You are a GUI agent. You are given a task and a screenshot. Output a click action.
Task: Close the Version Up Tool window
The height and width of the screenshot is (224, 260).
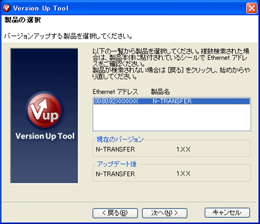pyautogui.click(x=252, y=8)
